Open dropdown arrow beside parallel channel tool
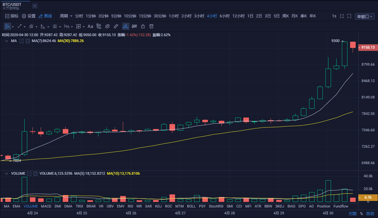This screenshot has width=378, height=218. pyautogui.click(x=36, y=27)
